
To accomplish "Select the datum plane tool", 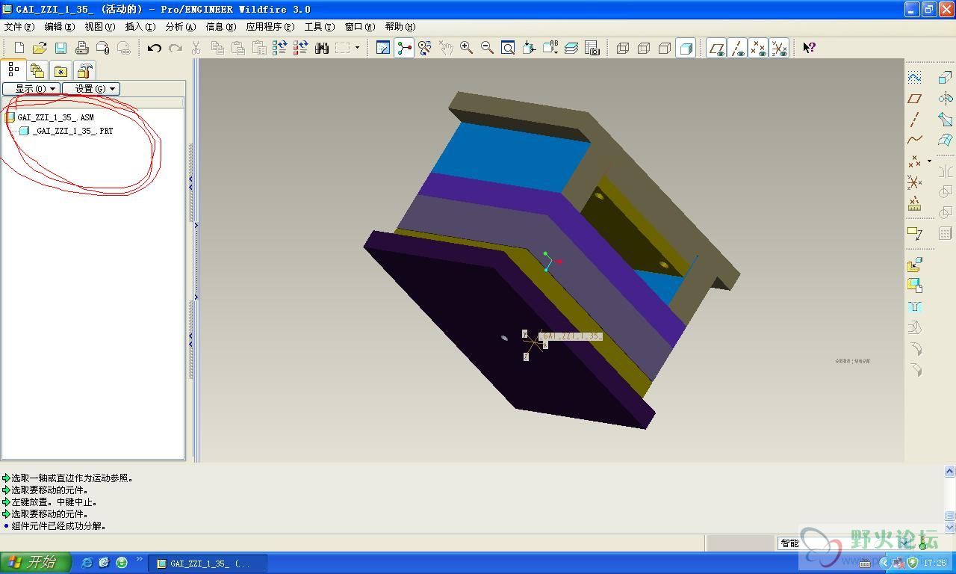I will [x=914, y=99].
